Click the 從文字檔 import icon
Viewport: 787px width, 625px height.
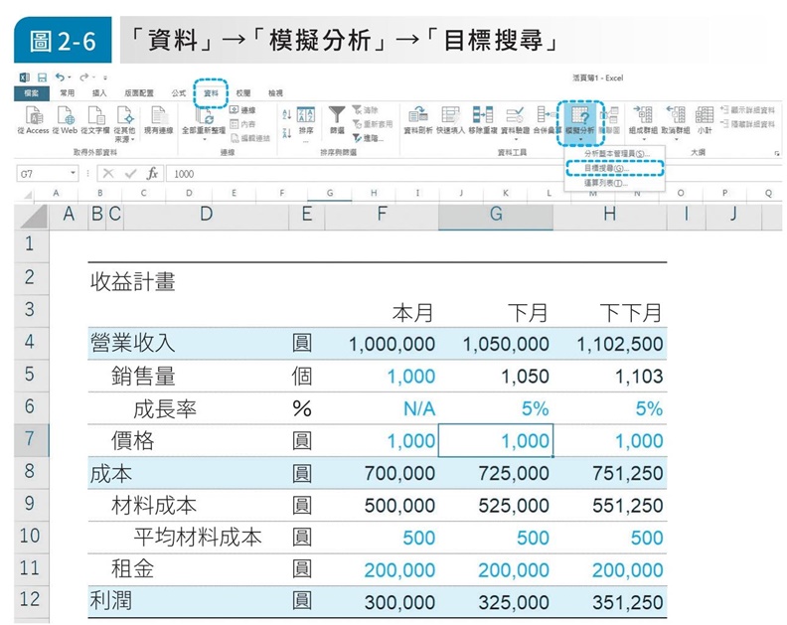(x=96, y=115)
